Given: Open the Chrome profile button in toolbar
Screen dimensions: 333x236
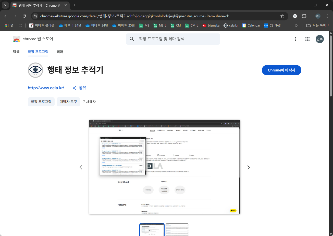Looking at the screenshot, I should (x=318, y=16).
